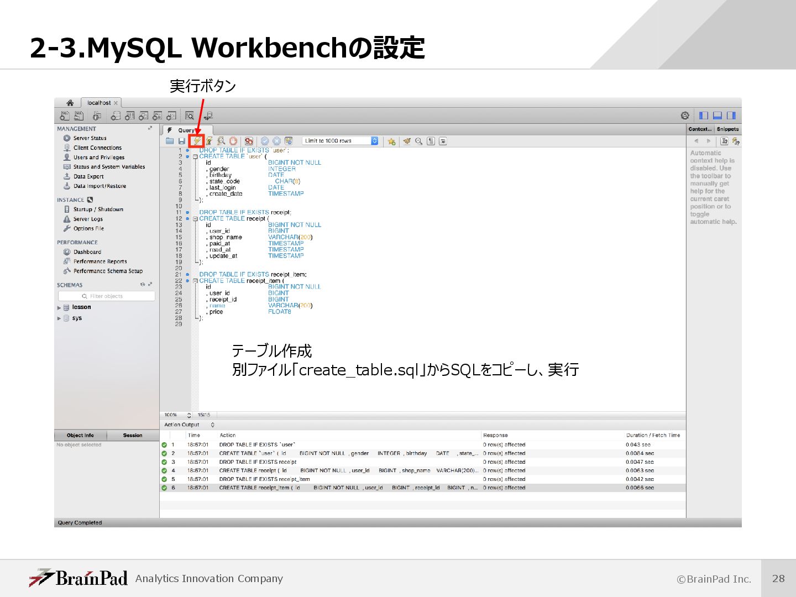
Task: Open Options File
Action: 88,228
